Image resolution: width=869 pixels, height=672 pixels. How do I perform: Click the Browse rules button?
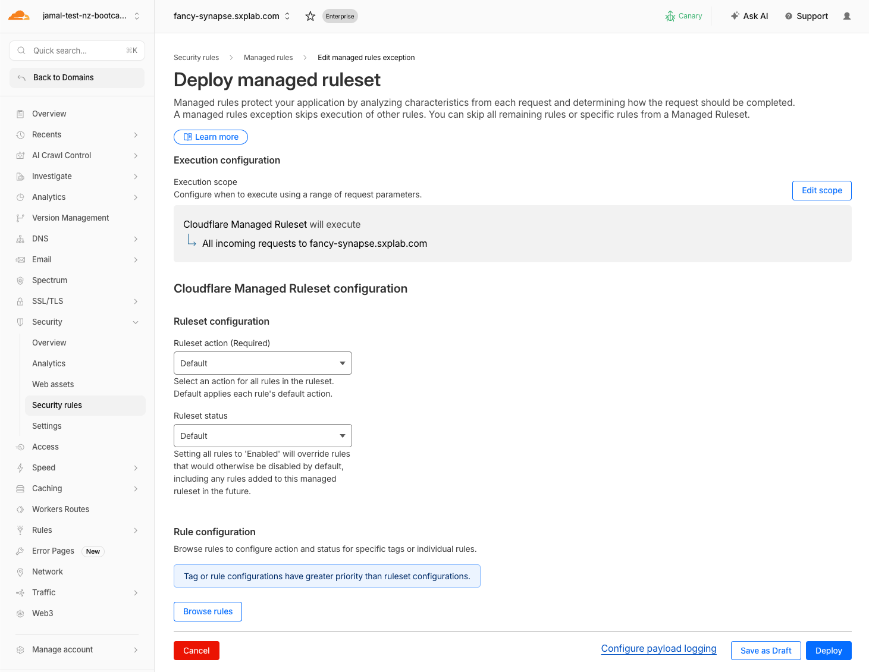pos(208,611)
